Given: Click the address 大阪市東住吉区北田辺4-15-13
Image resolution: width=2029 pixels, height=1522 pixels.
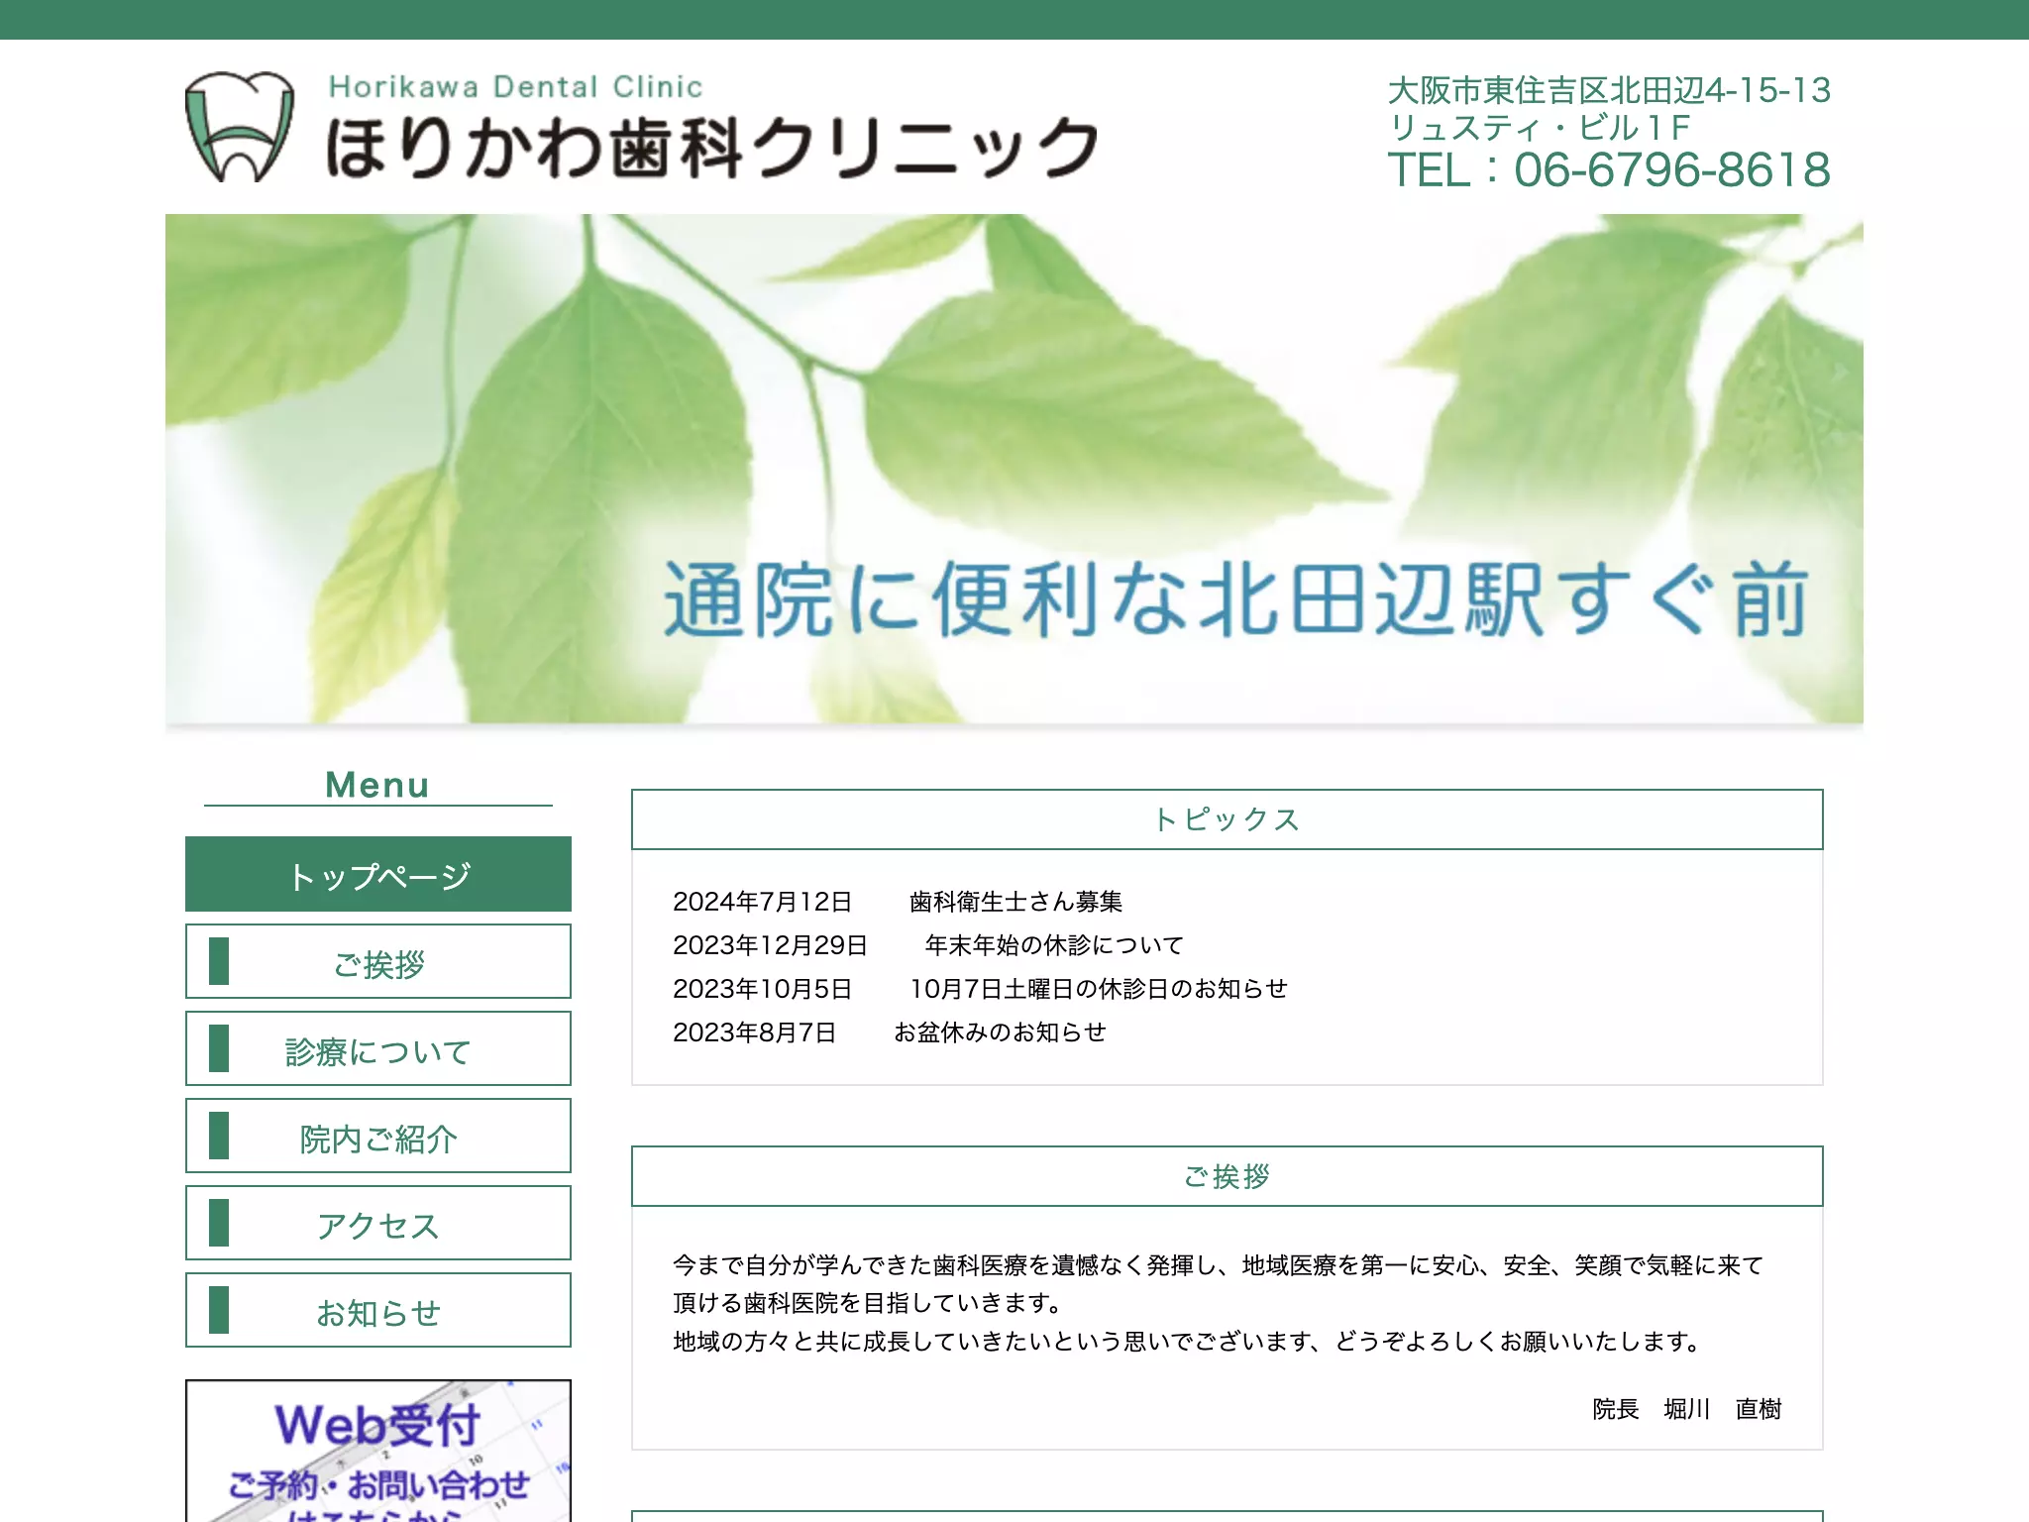Looking at the screenshot, I should pos(1609,90).
